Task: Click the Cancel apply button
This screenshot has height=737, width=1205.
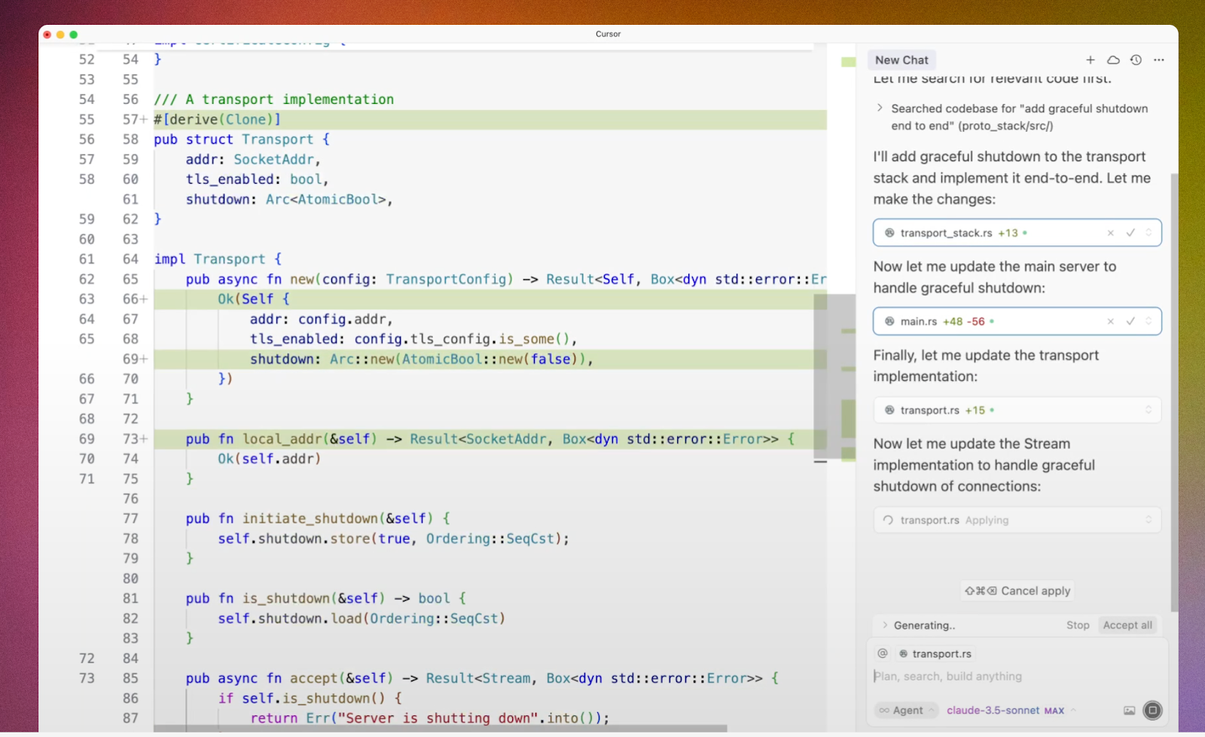Action: (1017, 591)
